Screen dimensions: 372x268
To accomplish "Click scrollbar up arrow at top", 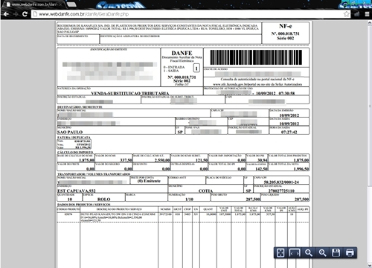I will tap(370, 23).
